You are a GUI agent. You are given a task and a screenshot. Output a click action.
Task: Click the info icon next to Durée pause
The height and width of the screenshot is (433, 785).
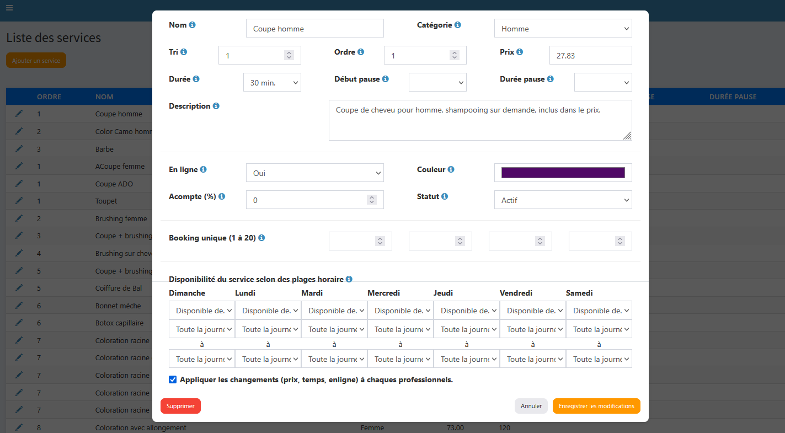[550, 79]
